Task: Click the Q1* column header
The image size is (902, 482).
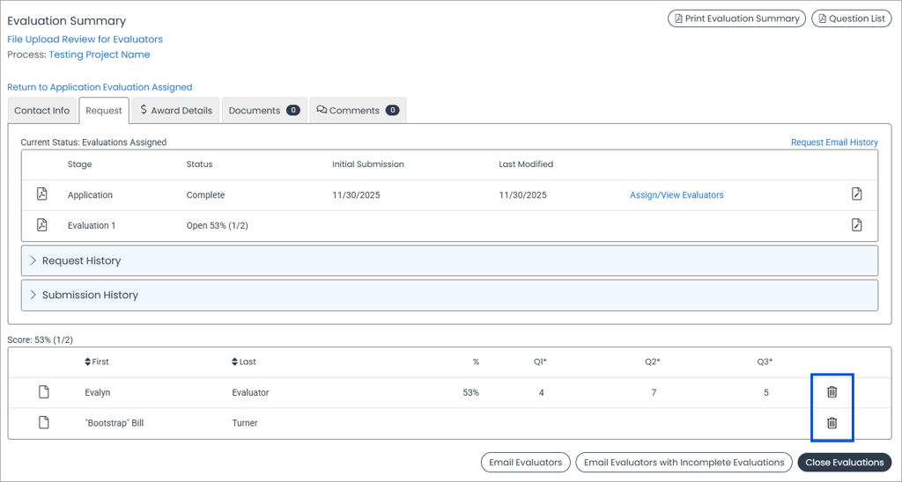Action: coord(540,361)
